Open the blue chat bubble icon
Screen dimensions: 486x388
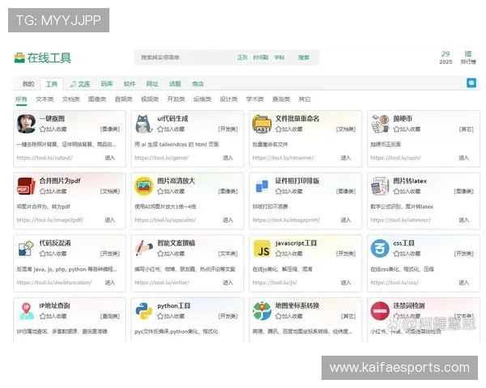coord(471,83)
